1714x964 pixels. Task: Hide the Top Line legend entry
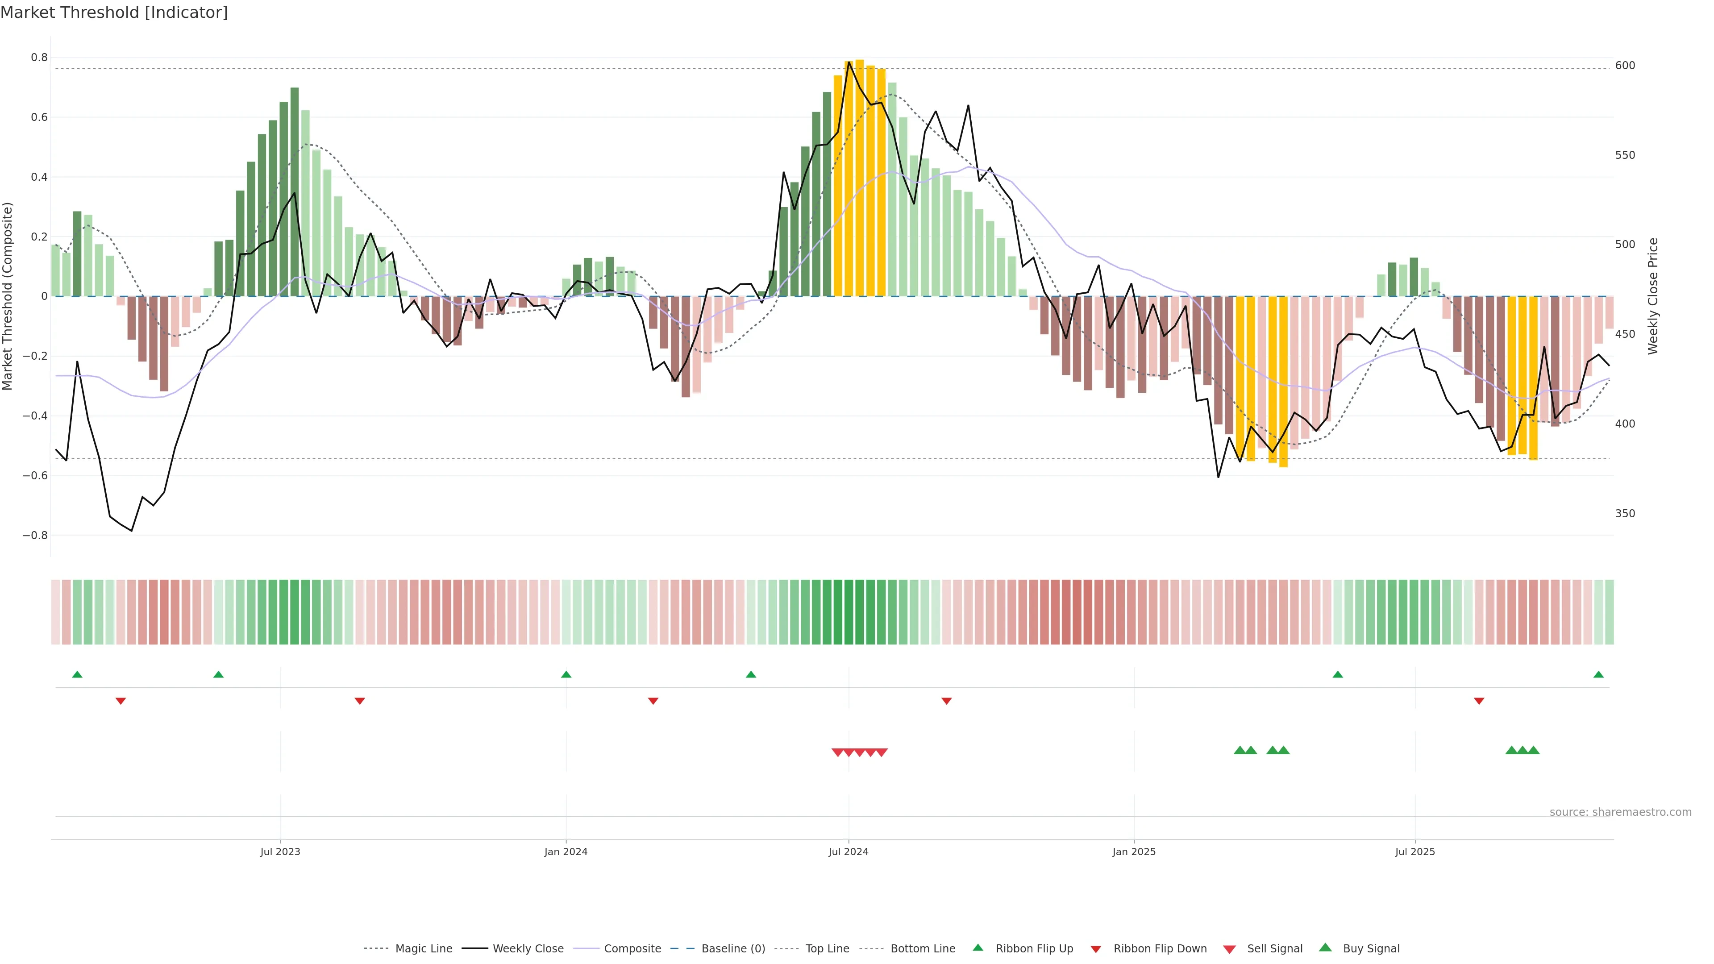827,949
